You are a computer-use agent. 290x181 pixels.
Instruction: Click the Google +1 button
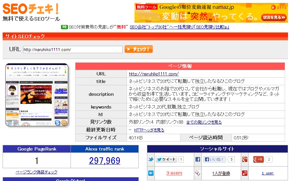[x=258, y=159]
